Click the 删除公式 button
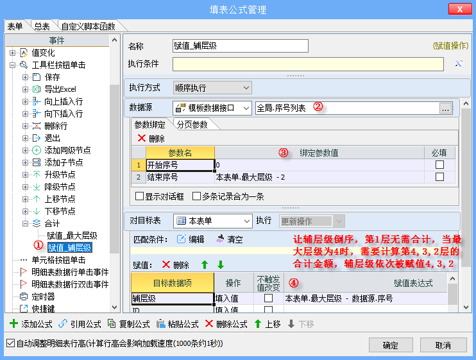Viewport: 476px width, 360px height. click(x=226, y=324)
